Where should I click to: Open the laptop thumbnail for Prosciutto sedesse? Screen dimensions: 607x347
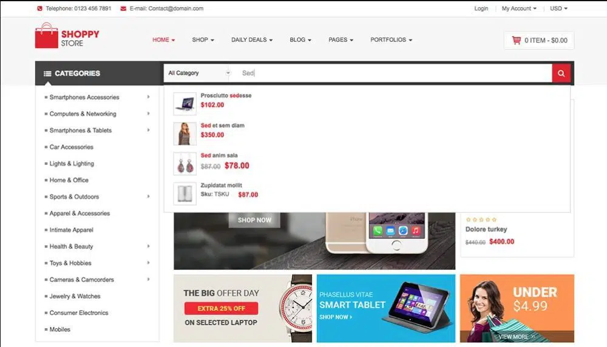(x=185, y=104)
